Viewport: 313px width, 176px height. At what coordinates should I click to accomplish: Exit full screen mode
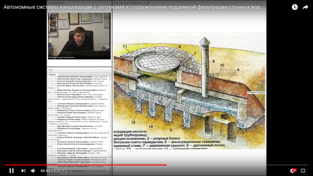(303, 171)
